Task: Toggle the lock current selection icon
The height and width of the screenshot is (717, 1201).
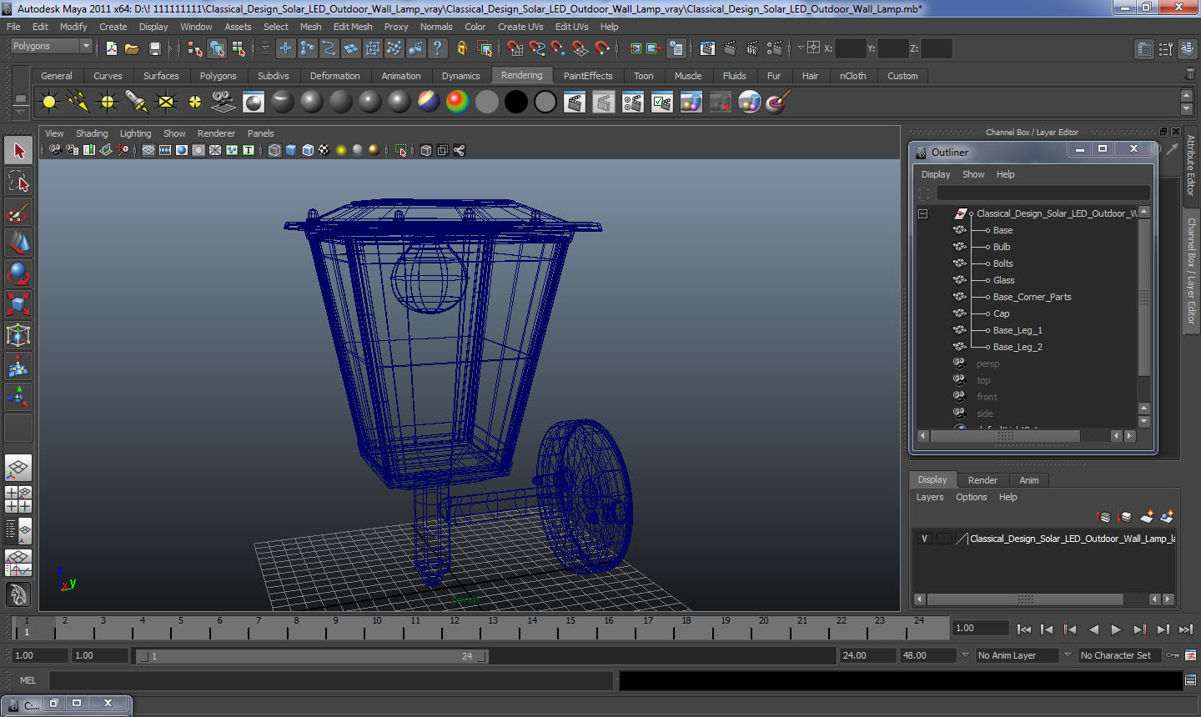Action: tap(461, 48)
